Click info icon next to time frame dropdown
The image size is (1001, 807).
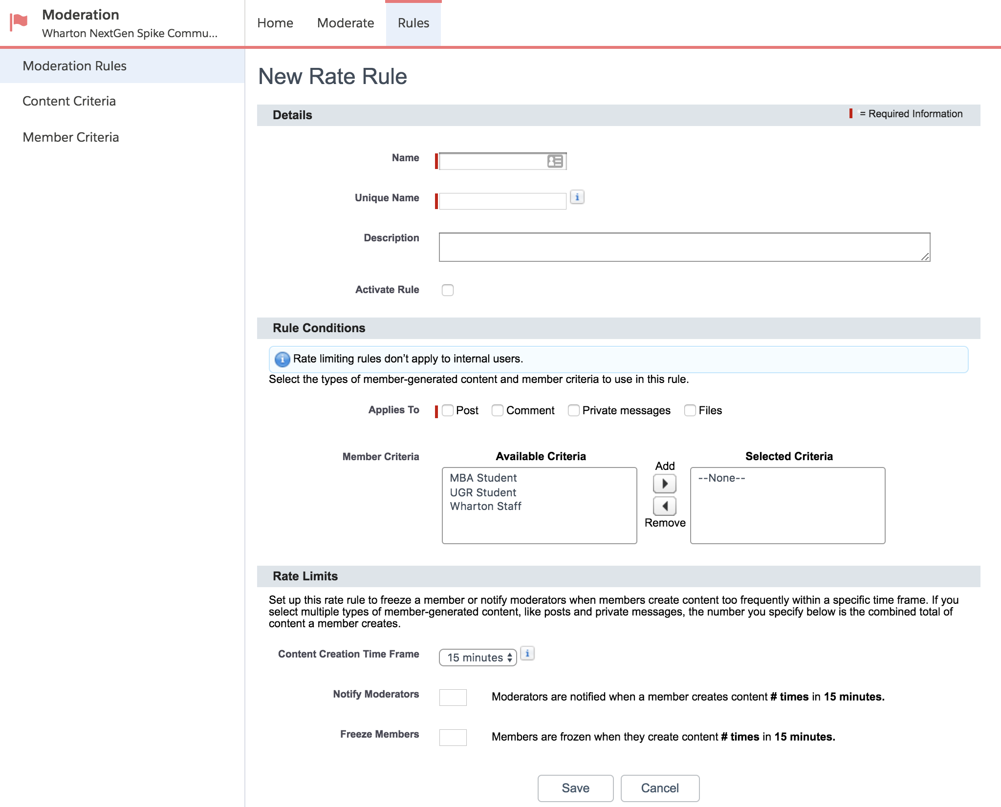527,654
